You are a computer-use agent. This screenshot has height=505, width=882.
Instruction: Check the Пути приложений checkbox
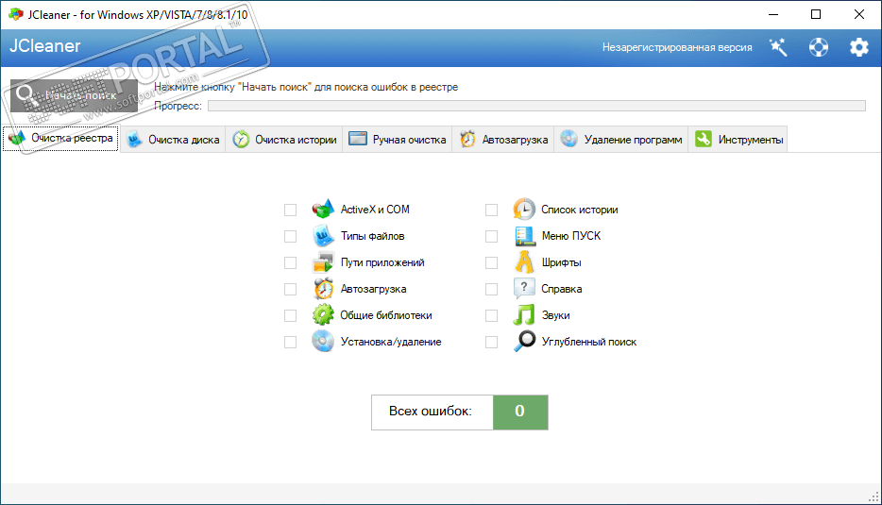pos(290,262)
